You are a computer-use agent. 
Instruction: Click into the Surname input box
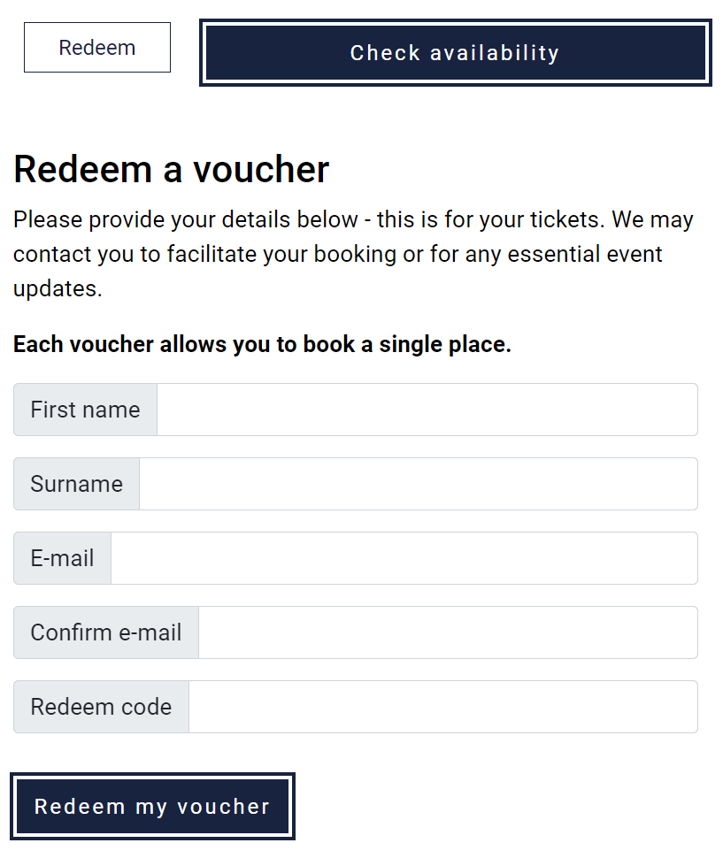point(418,484)
